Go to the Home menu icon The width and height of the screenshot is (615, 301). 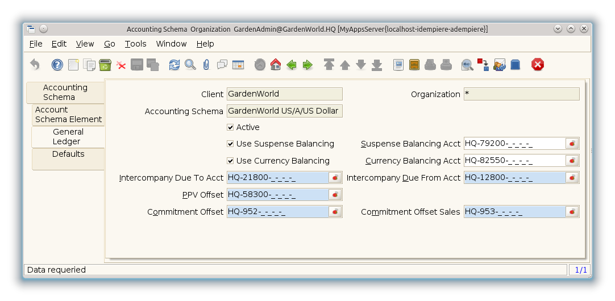point(276,65)
